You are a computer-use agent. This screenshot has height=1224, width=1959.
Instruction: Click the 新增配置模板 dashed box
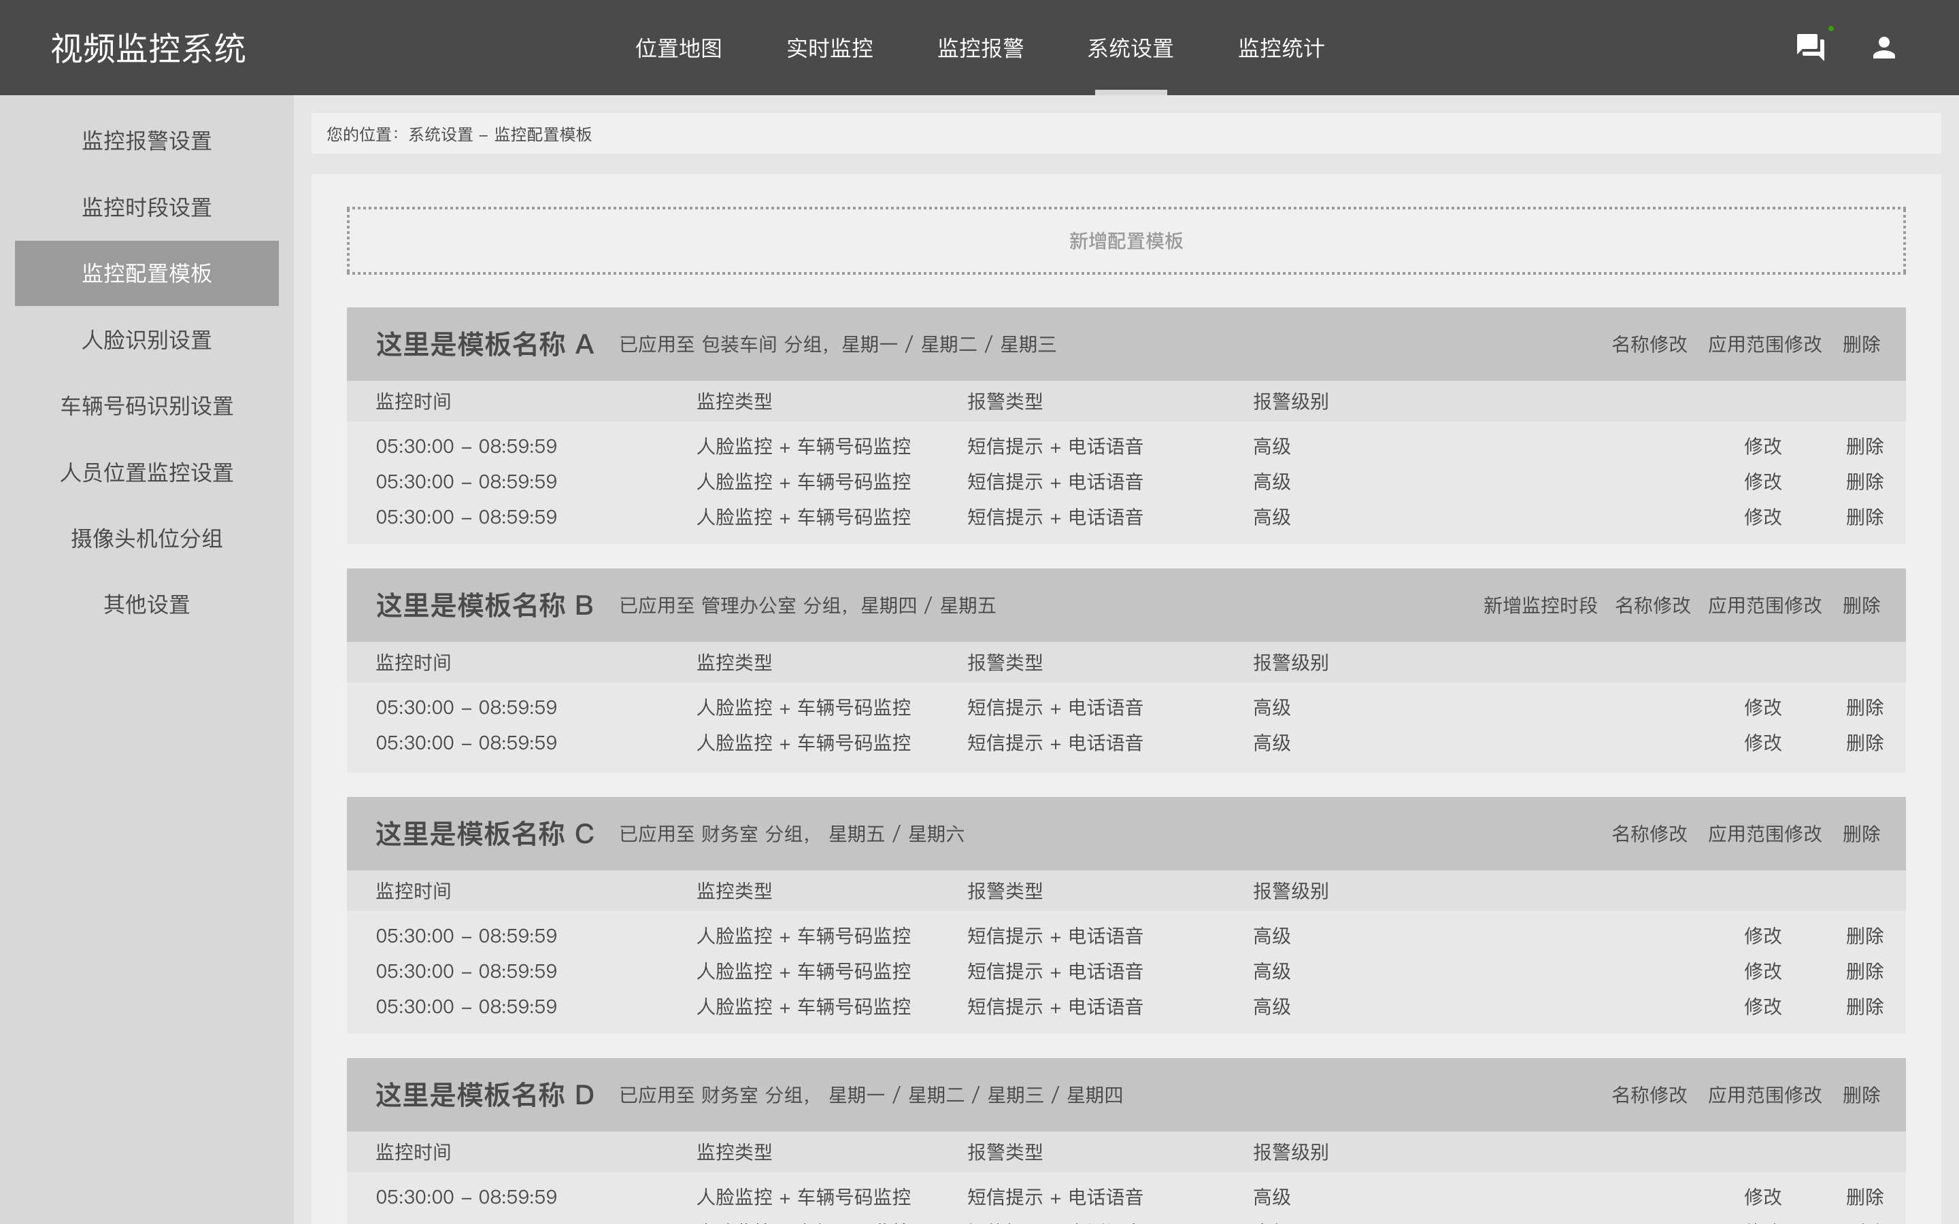[1126, 241]
